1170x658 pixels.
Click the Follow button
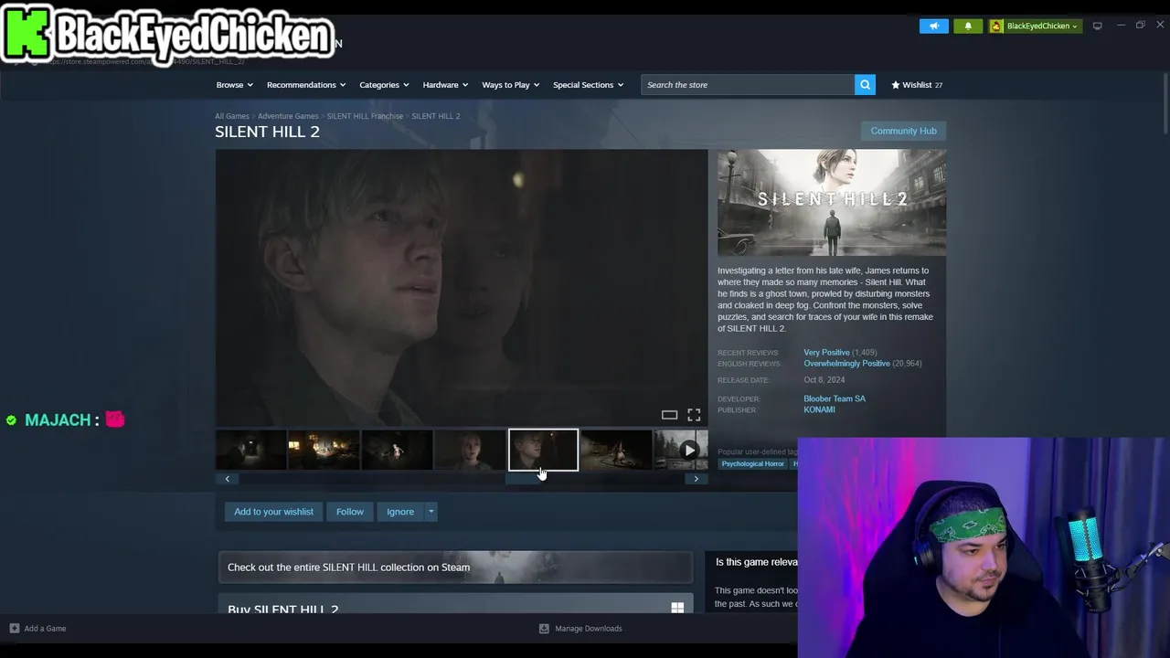pos(349,512)
